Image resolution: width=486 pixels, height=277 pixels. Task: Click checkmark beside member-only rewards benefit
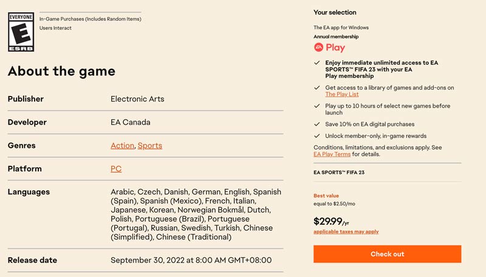317,136
